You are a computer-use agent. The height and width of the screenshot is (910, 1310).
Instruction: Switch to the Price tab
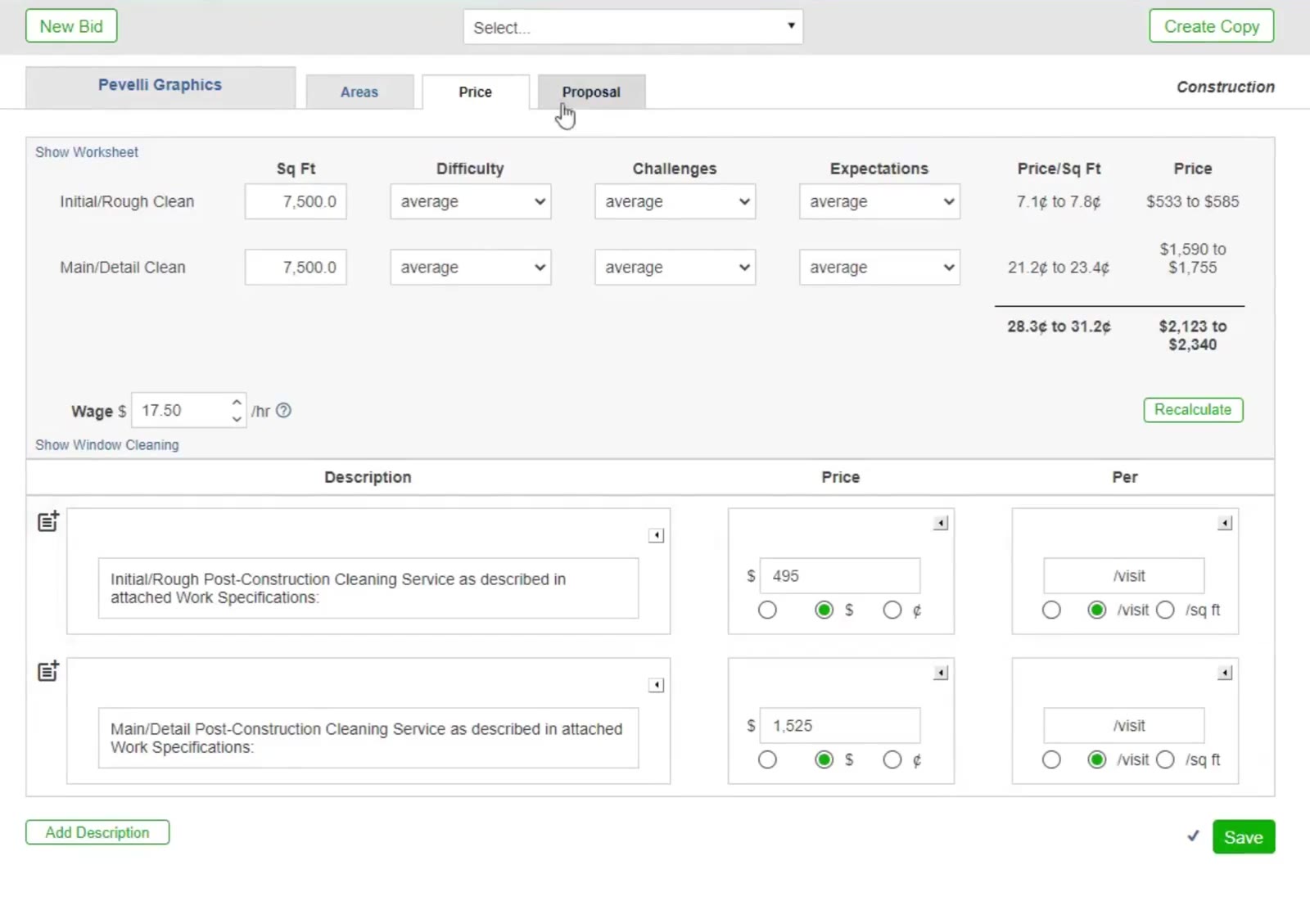pyautogui.click(x=476, y=92)
